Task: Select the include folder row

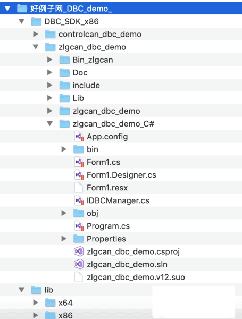Action: (x=121, y=86)
